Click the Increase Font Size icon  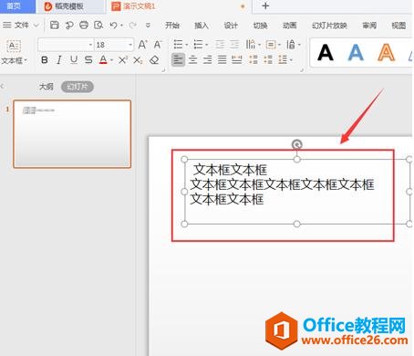coord(142,45)
